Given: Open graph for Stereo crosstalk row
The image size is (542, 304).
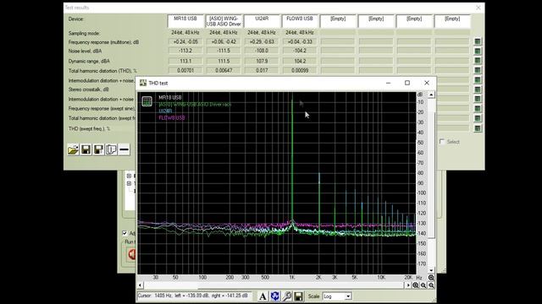Looking at the screenshot, I should [x=478, y=90].
